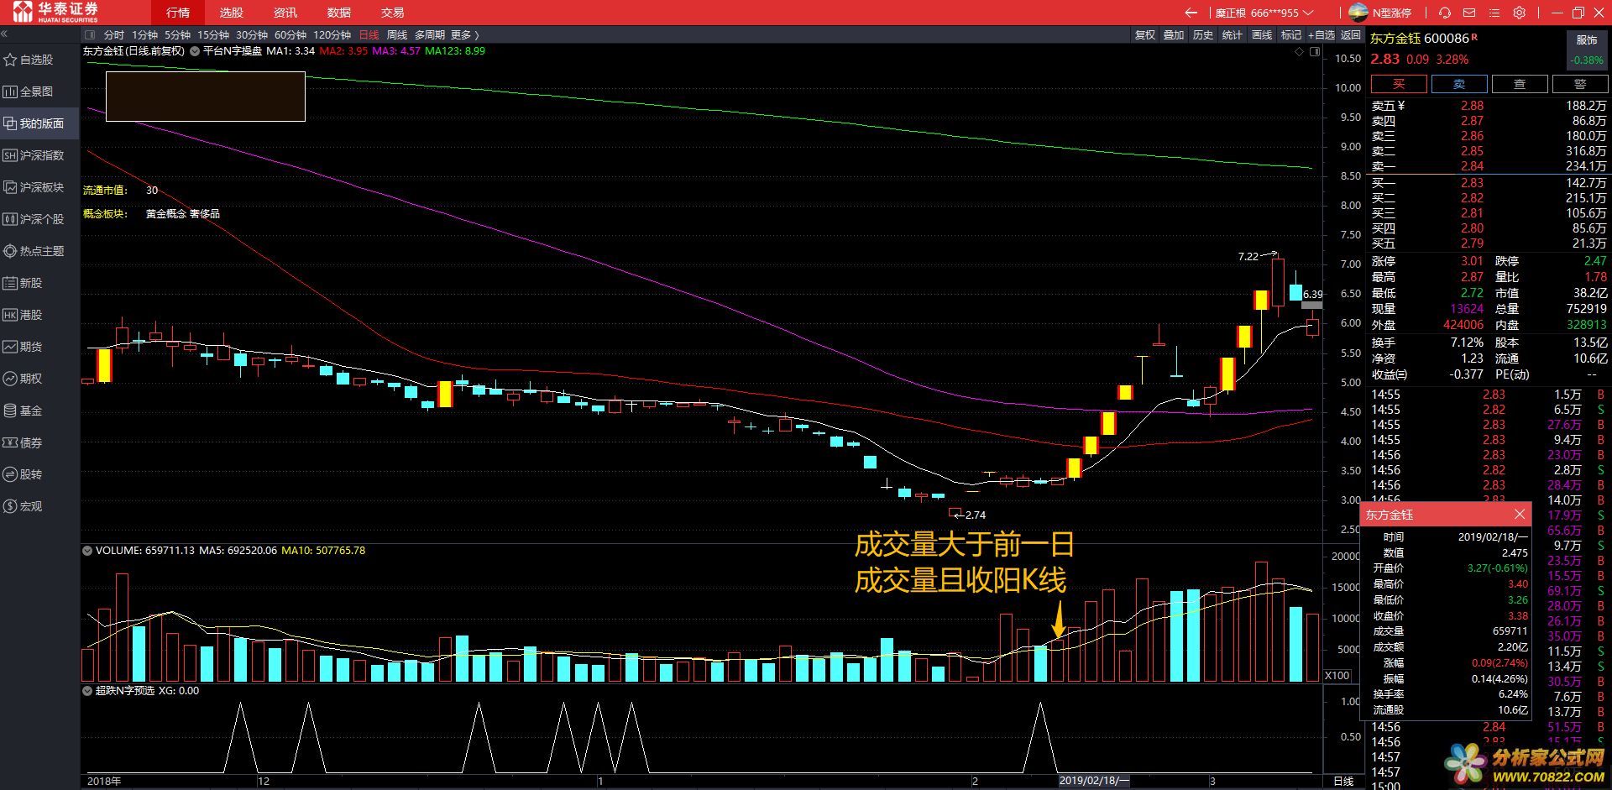This screenshot has height=790, width=1612.
Task: Collapse the left sidebar with double chevron
Action: (4, 34)
